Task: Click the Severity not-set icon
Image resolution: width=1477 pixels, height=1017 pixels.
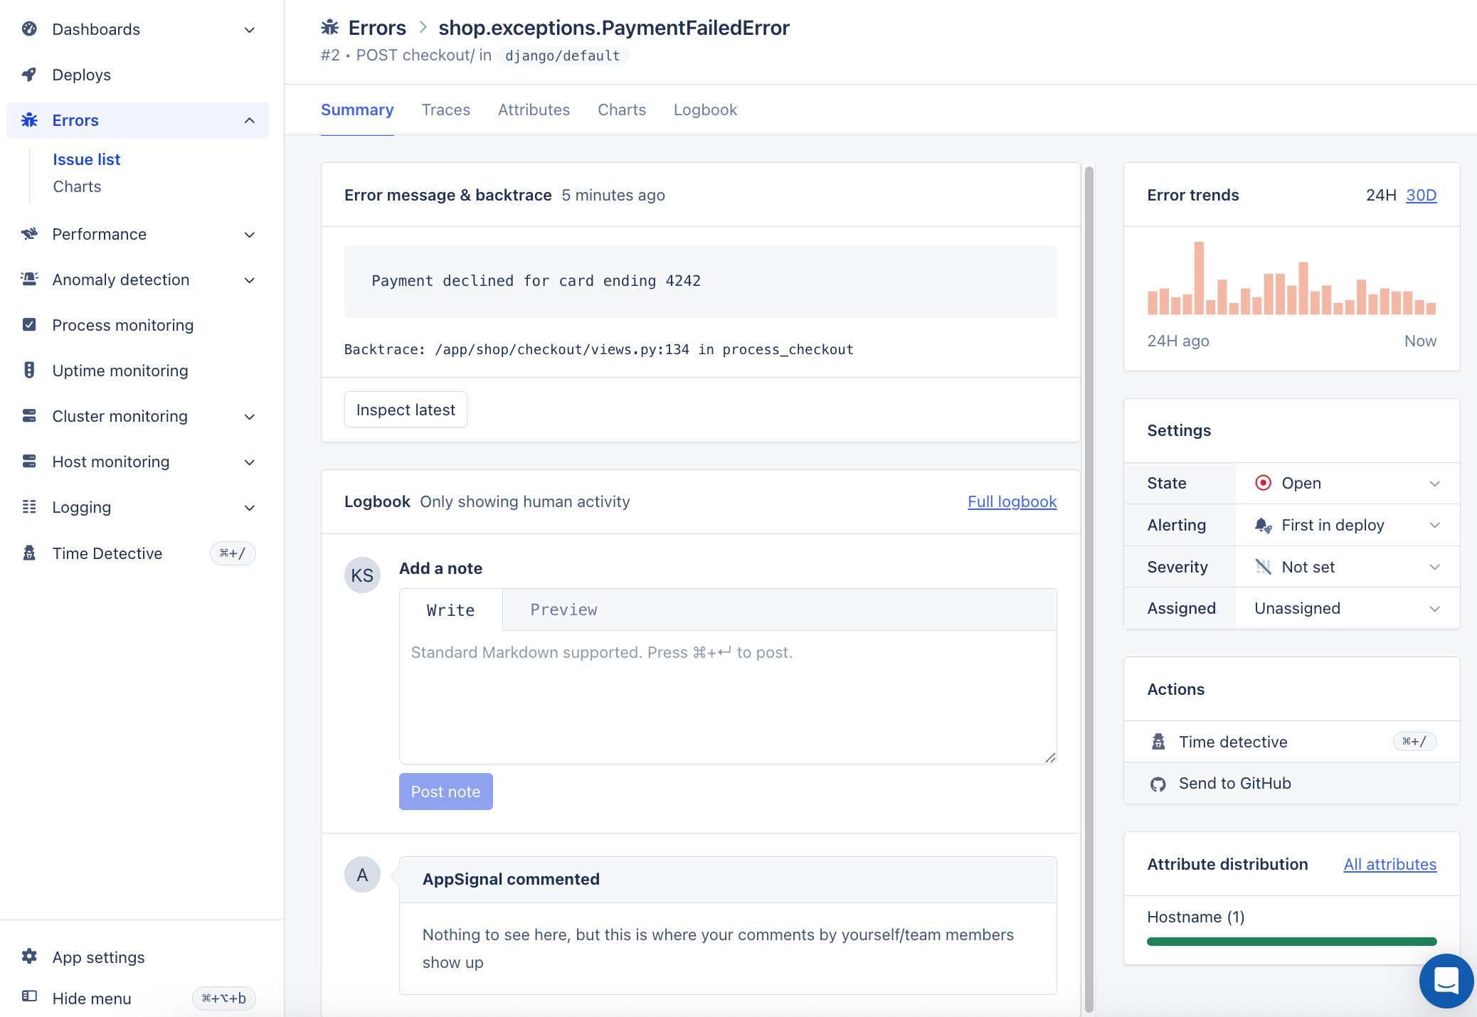Action: (x=1263, y=567)
